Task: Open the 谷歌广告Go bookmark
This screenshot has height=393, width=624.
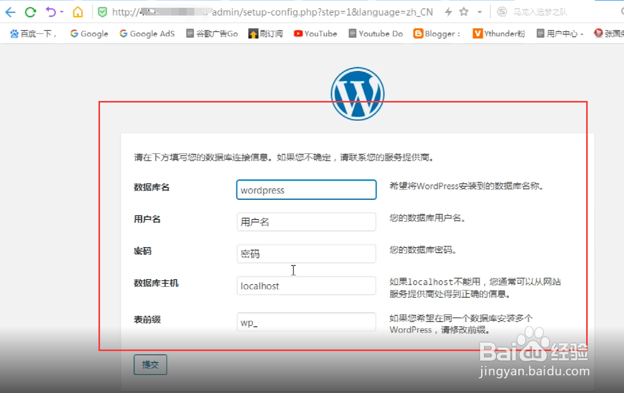Action: (211, 34)
